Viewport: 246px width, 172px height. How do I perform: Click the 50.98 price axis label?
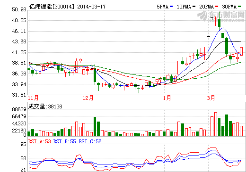pyautogui.click(x=19, y=9)
